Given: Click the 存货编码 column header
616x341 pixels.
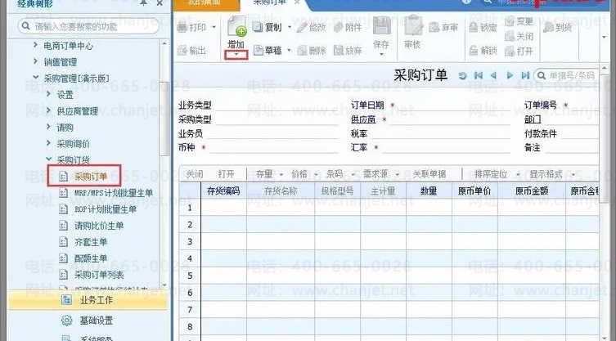Looking at the screenshot, I should point(223,191).
